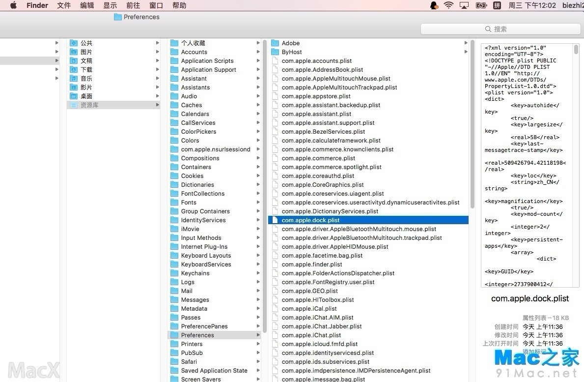Expand the Containers folder arrow
The image size is (584, 382).
pyautogui.click(x=258, y=167)
